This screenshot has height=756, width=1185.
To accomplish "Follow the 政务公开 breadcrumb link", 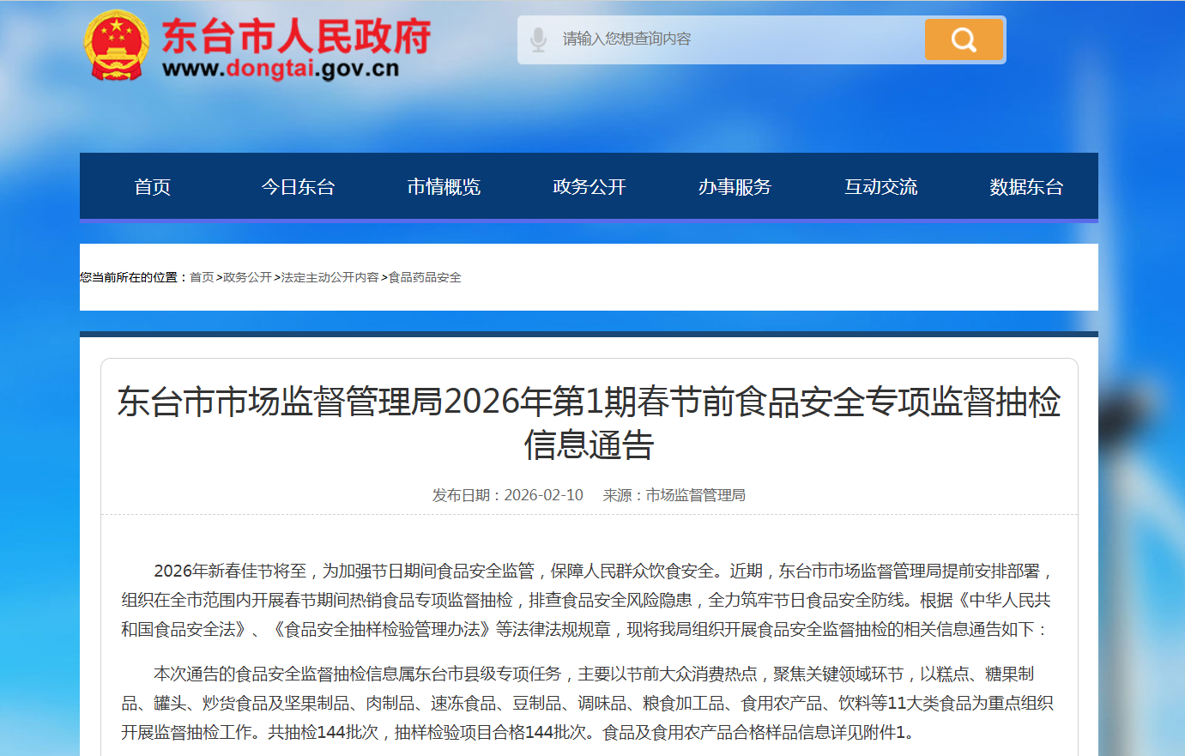I will 247,277.
